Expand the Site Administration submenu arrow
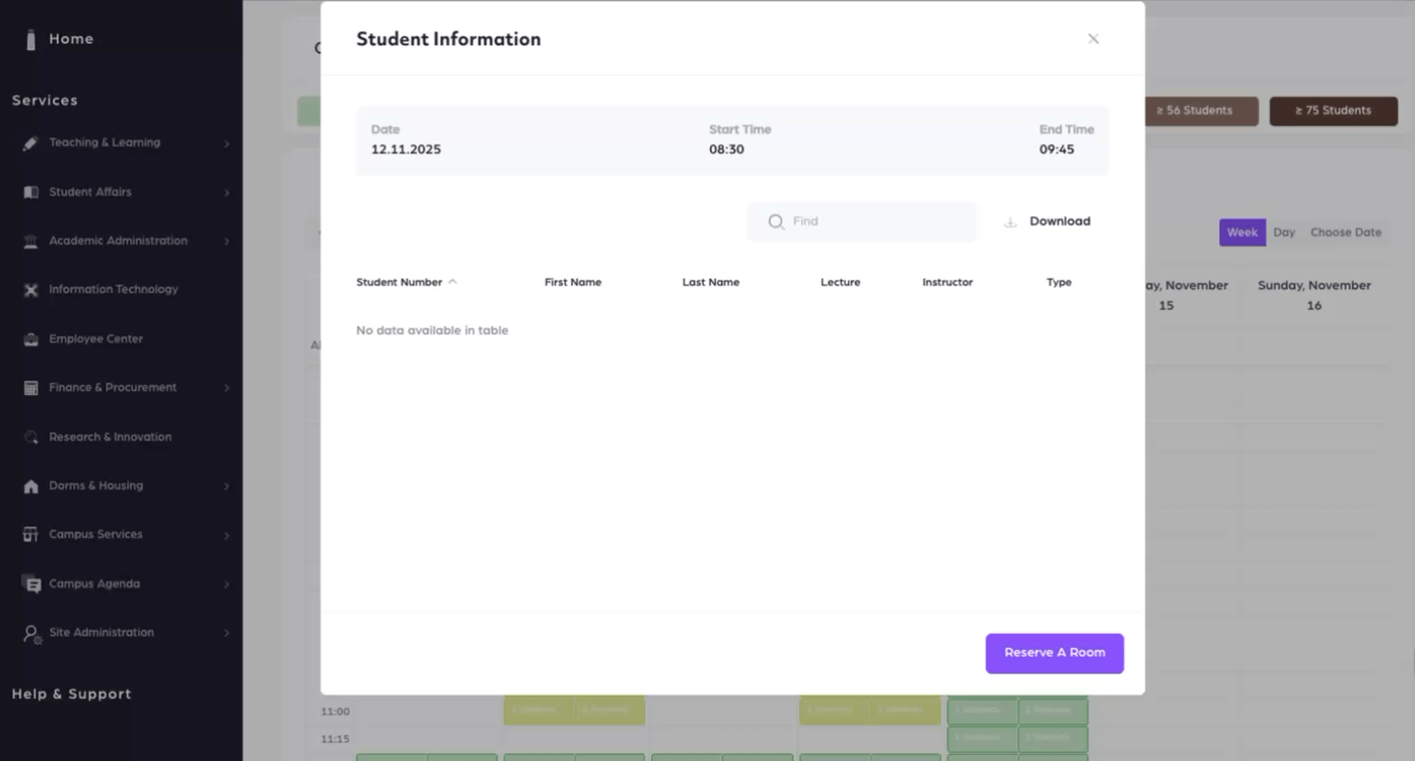Viewport: 1415px width, 761px height. click(226, 633)
